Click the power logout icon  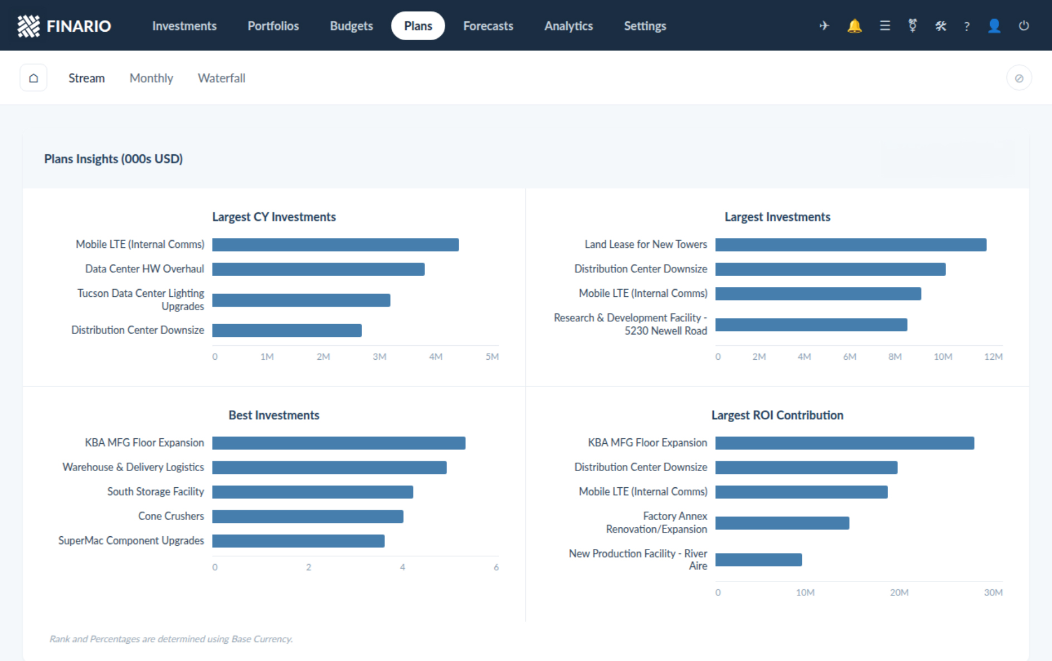click(1024, 26)
